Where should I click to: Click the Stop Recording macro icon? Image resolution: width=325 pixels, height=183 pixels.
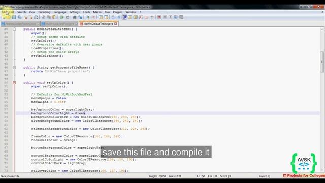point(165,17)
